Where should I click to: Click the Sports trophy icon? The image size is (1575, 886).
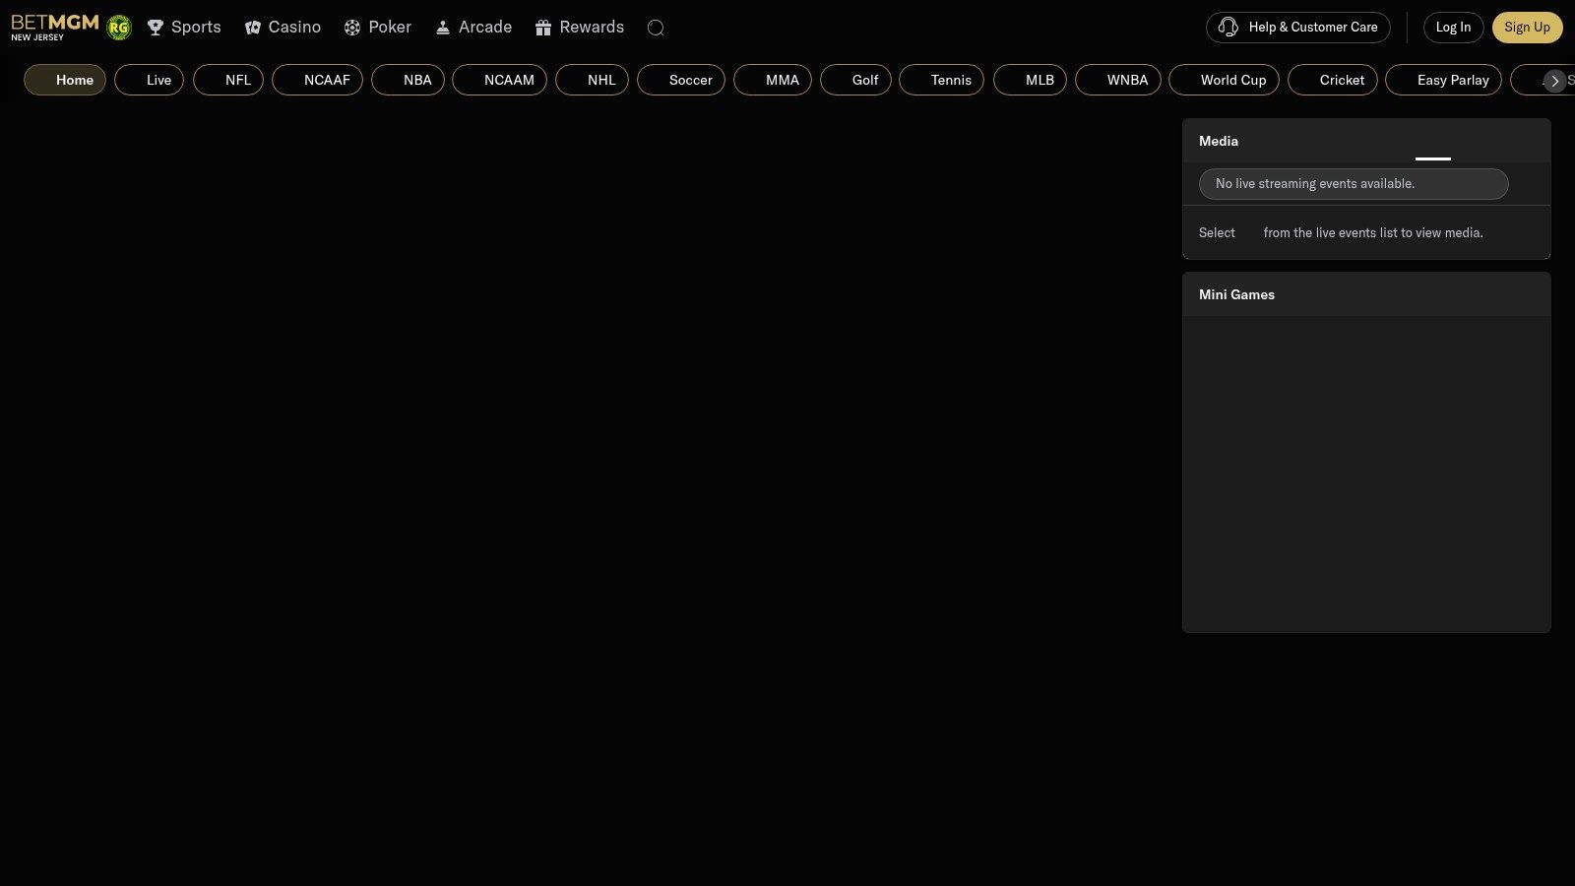click(156, 28)
